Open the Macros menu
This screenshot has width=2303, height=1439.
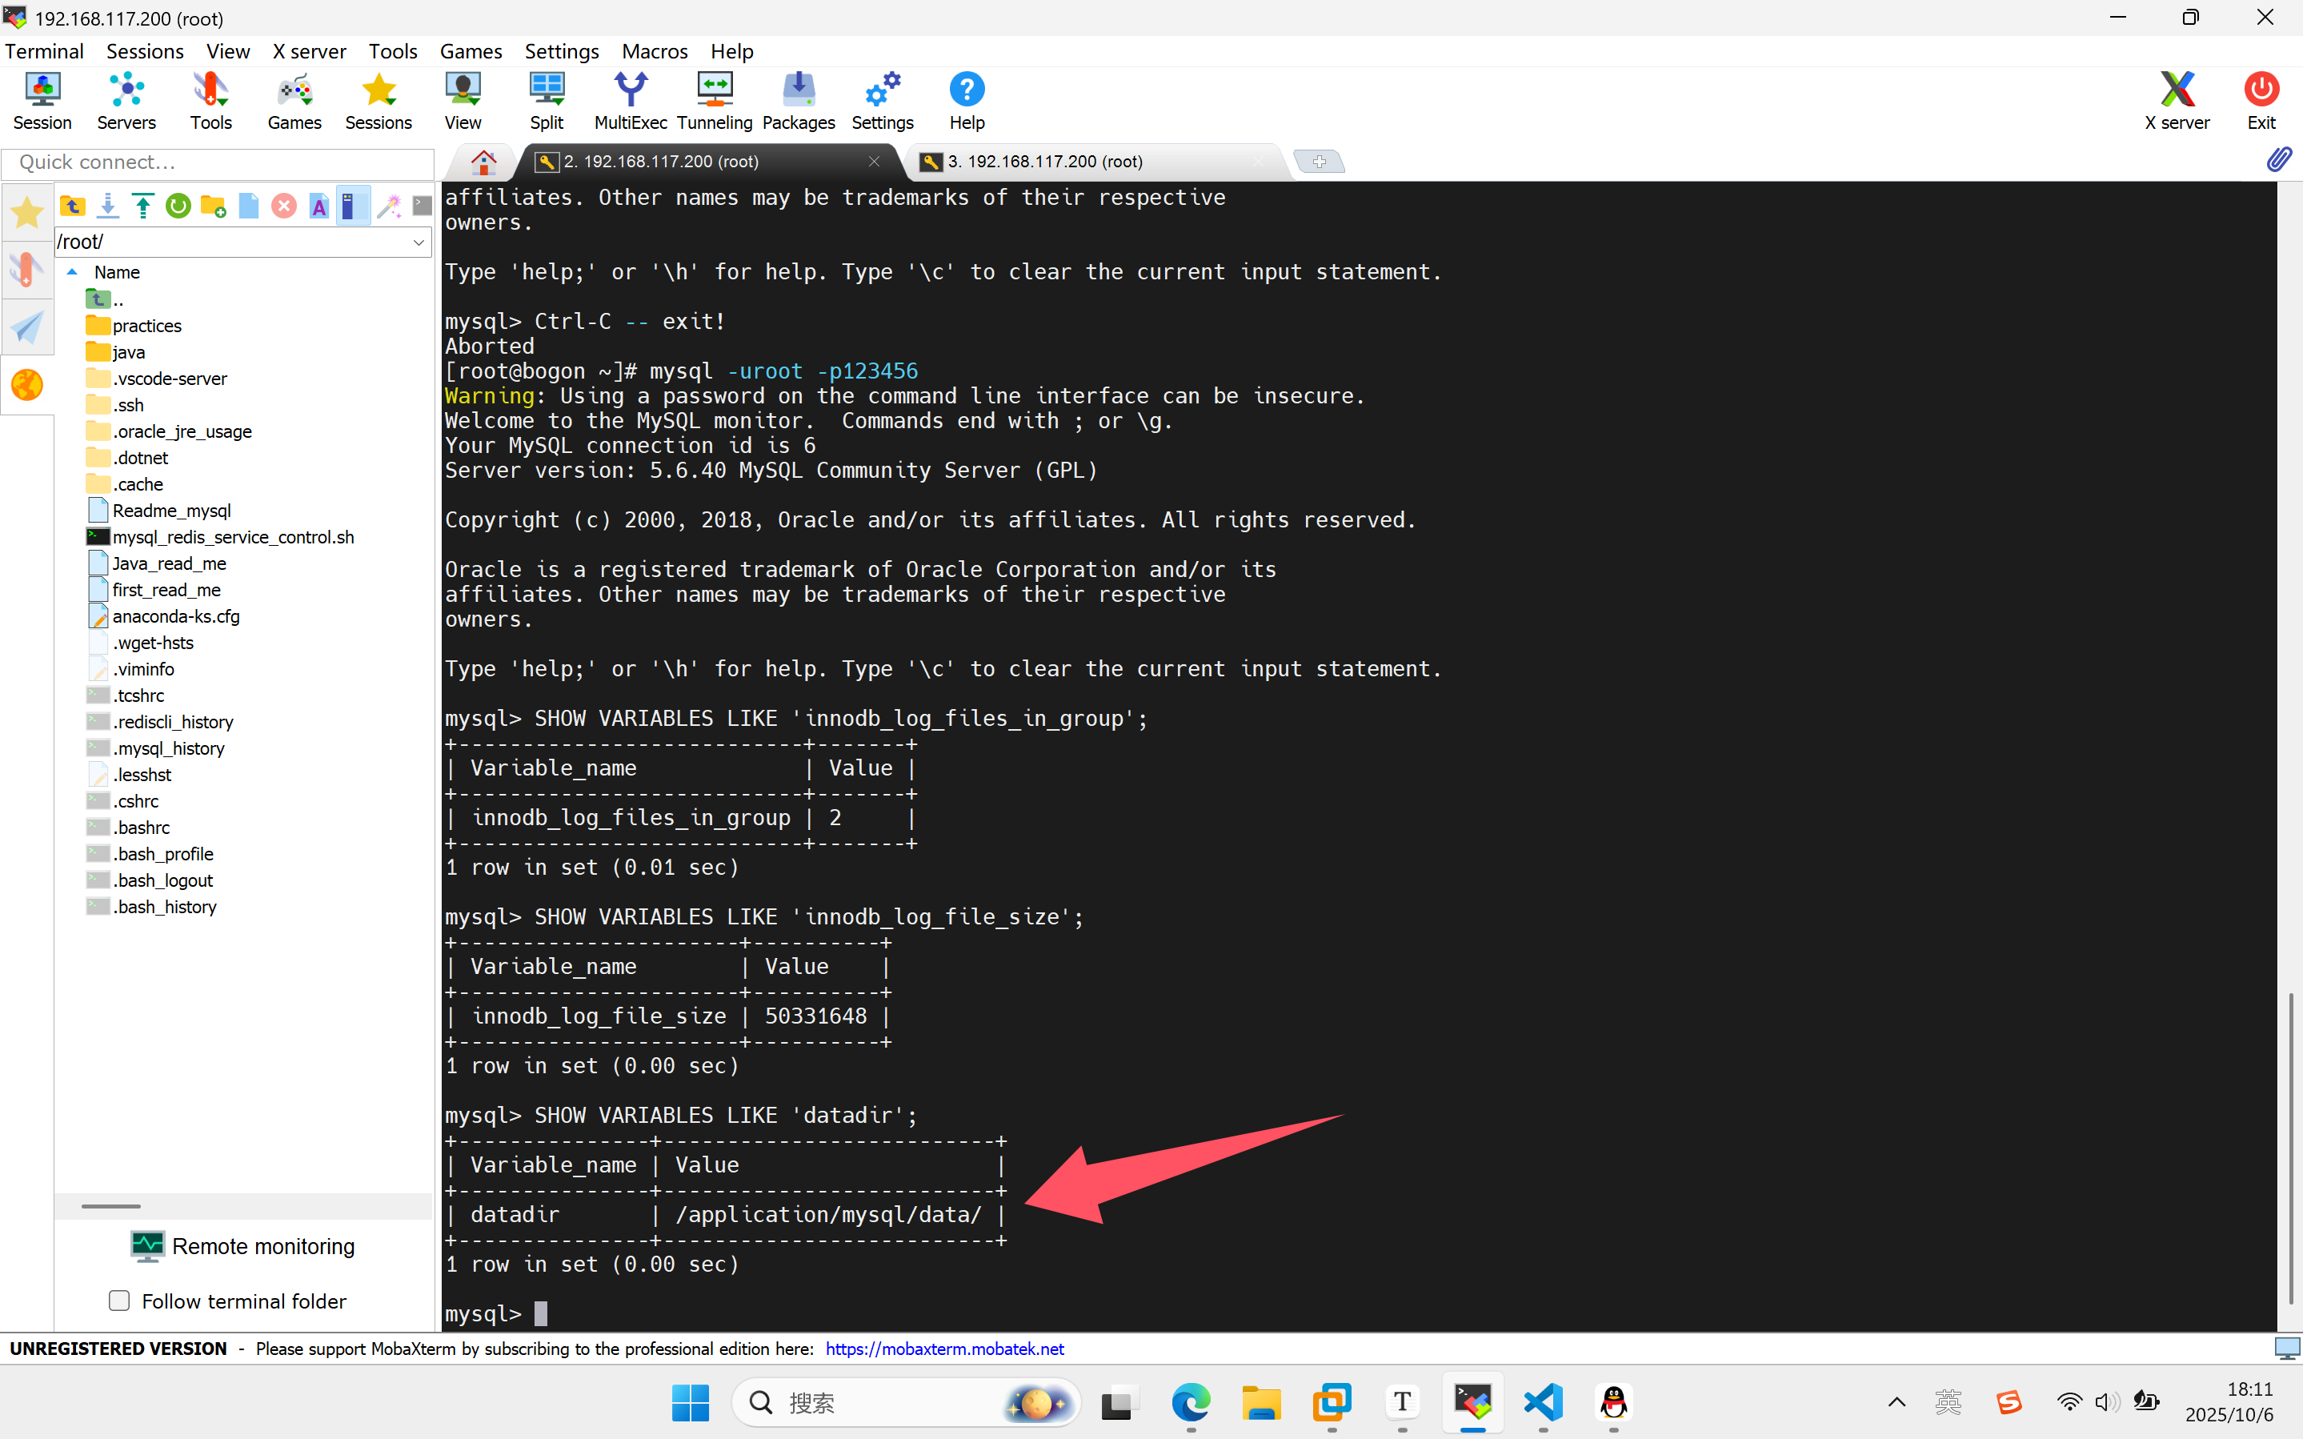point(655,51)
